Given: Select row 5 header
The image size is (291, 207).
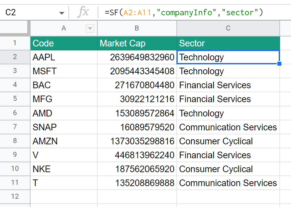Looking at the screenshot, I should click(15, 99).
